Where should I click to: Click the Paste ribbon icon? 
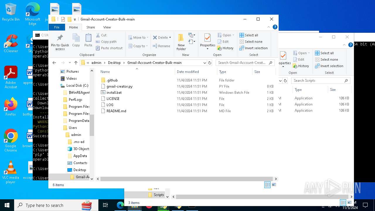pos(88,40)
